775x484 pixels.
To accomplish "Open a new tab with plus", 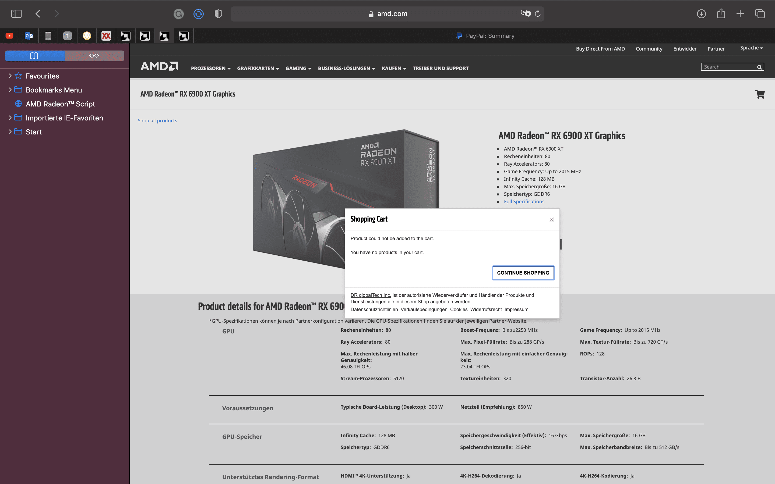I will coord(740,14).
